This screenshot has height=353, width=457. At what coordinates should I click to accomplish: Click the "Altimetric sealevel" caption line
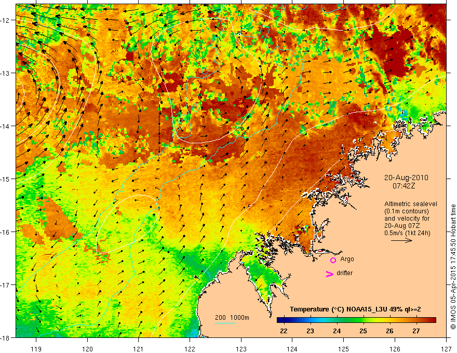411,204
